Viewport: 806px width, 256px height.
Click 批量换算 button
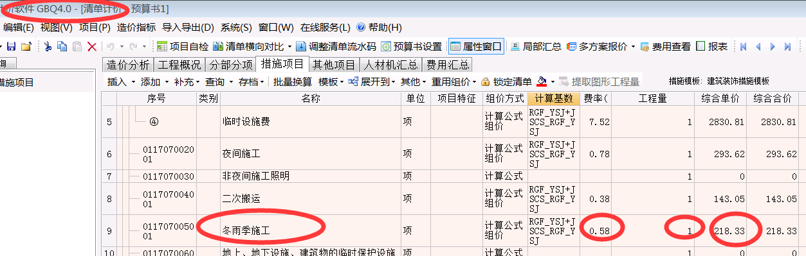[293, 82]
